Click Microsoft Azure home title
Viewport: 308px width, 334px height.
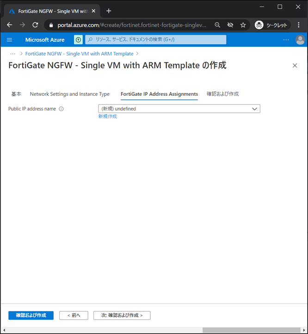point(45,40)
